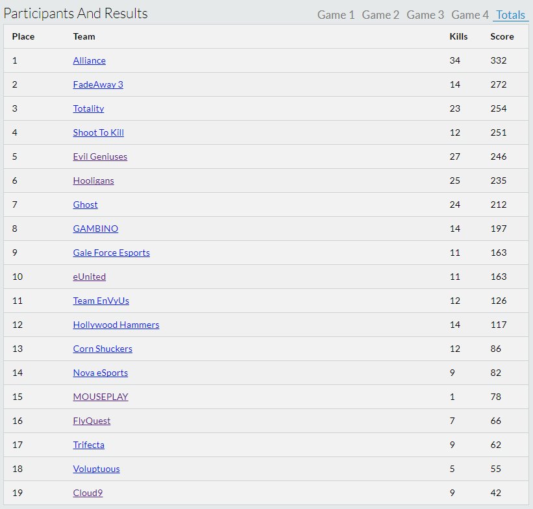The image size is (533, 509).
Task: Visit the Shoot To Kill team link
Action: tap(98, 132)
